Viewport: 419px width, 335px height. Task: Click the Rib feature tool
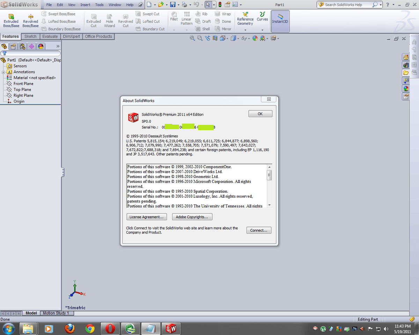pyautogui.click(x=201, y=14)
